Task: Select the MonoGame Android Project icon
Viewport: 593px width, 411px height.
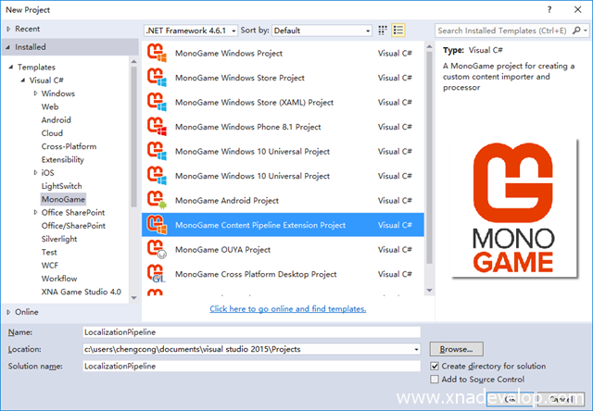Action: click(x=157, y=200)
